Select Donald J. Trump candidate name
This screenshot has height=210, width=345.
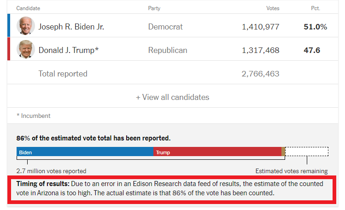[x=69, y=50]
